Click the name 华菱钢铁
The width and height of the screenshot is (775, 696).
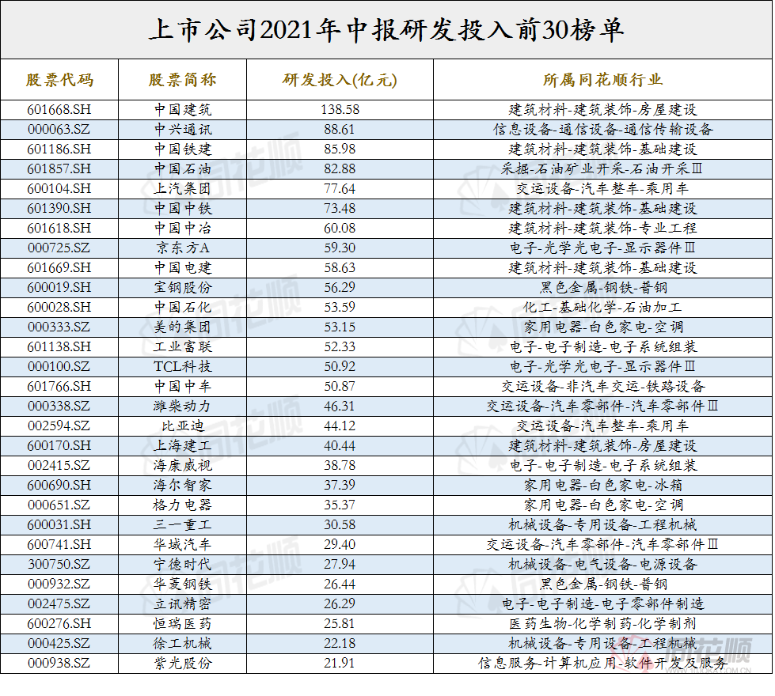(182, 584)
